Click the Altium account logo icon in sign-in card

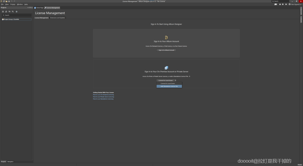click(166, 37)
